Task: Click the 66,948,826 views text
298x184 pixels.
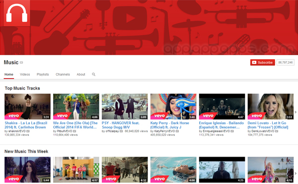Action: [136, 131]
